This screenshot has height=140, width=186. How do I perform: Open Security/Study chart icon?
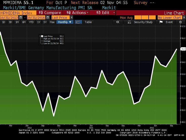pyautogui.click(x=129, y=22)
